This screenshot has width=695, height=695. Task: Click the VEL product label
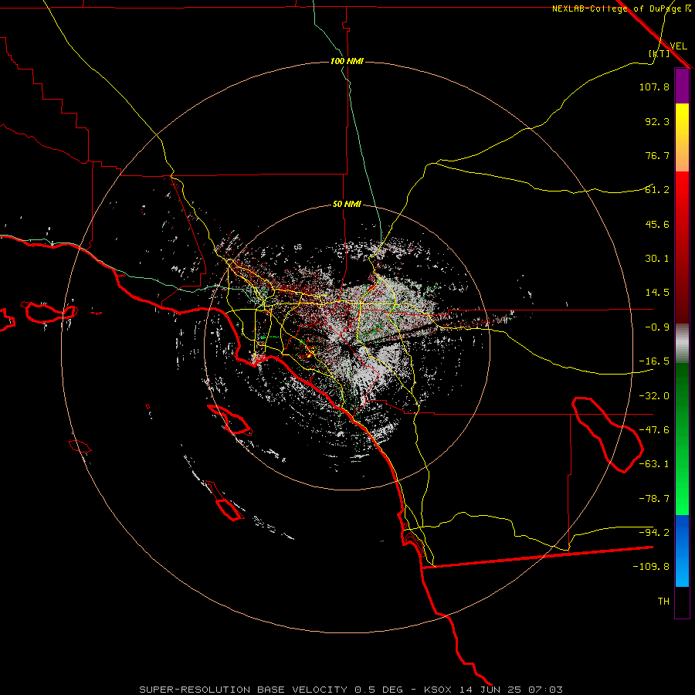point(678,46)
